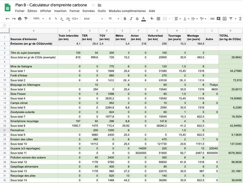Insert a chart
This screenshot has width=243, height=183.
coord(225,19)
